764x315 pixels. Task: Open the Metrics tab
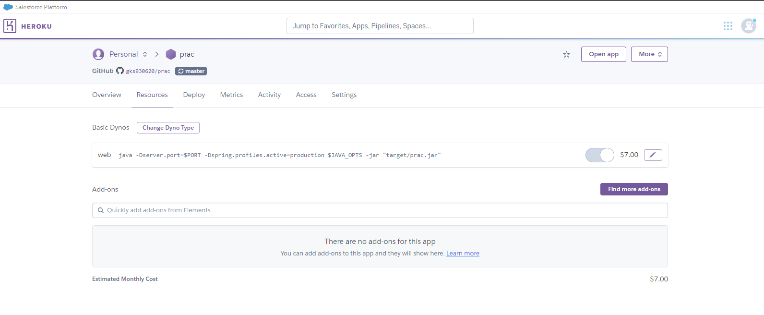pos(231,95)
